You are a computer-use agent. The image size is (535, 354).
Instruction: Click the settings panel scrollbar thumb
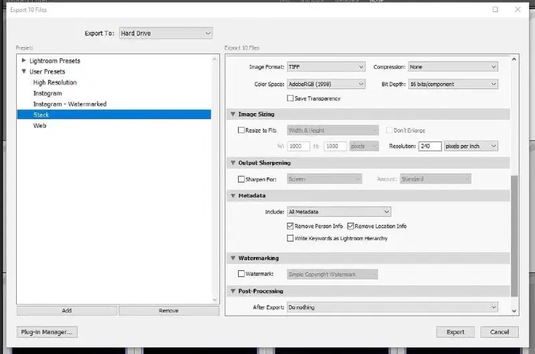514,236
